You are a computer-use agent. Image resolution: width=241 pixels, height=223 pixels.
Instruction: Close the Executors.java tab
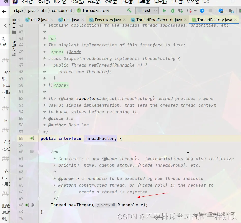(x=124, y=20)
